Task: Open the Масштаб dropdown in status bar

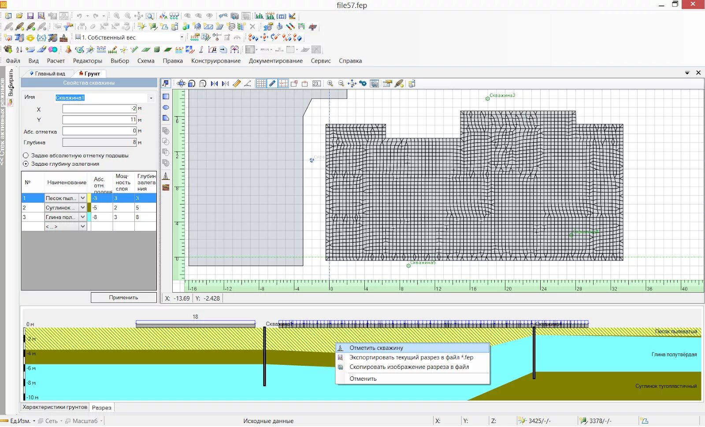Action: tap(101, 421)
